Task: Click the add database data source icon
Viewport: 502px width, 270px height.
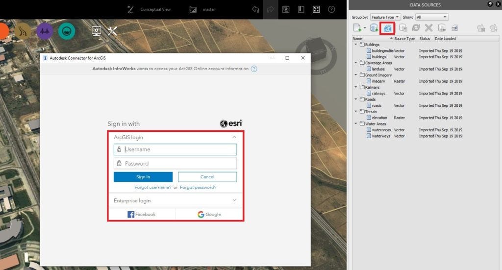Action: click(374, 28)
